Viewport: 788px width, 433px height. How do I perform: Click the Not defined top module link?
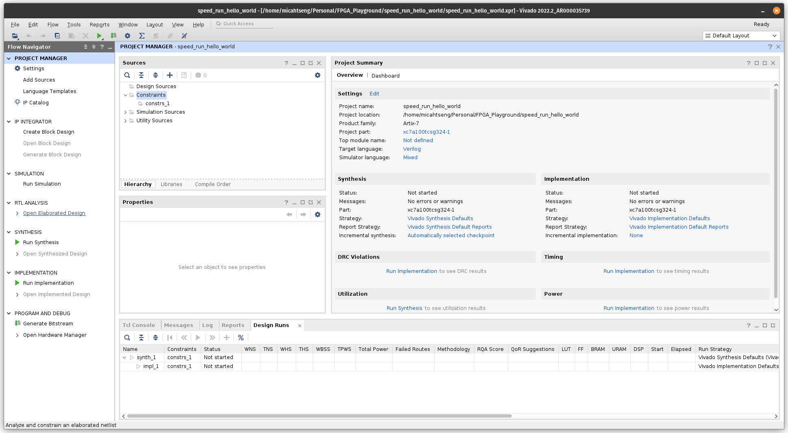418,141
